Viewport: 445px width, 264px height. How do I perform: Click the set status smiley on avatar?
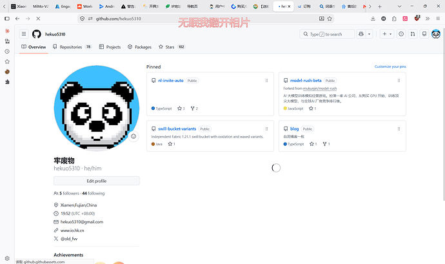pos(133,136)
